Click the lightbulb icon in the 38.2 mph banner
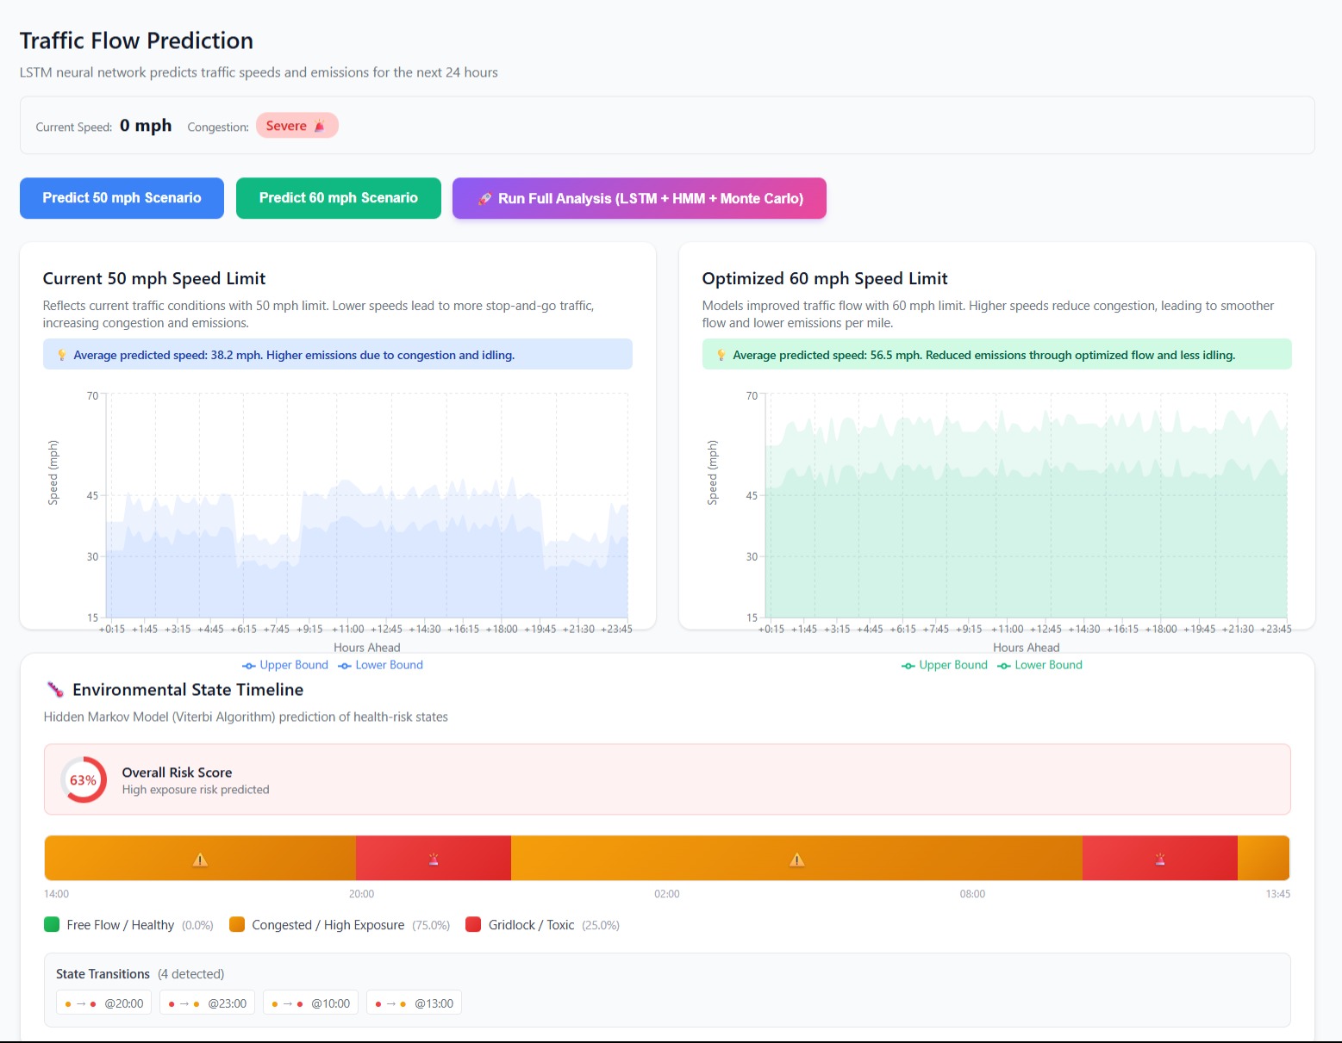 coord(61,355)
